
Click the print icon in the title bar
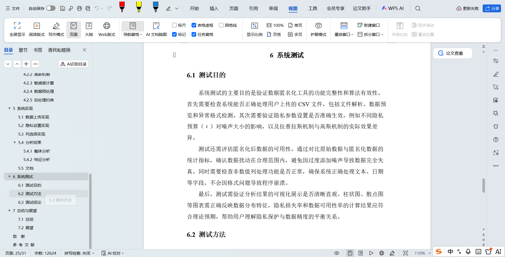point(79,8)
